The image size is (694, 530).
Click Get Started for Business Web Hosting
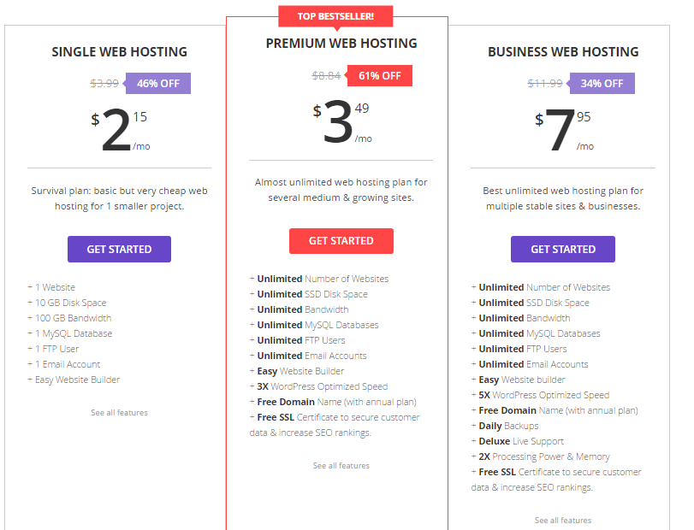pyautogui.click(x=562, y=249)
